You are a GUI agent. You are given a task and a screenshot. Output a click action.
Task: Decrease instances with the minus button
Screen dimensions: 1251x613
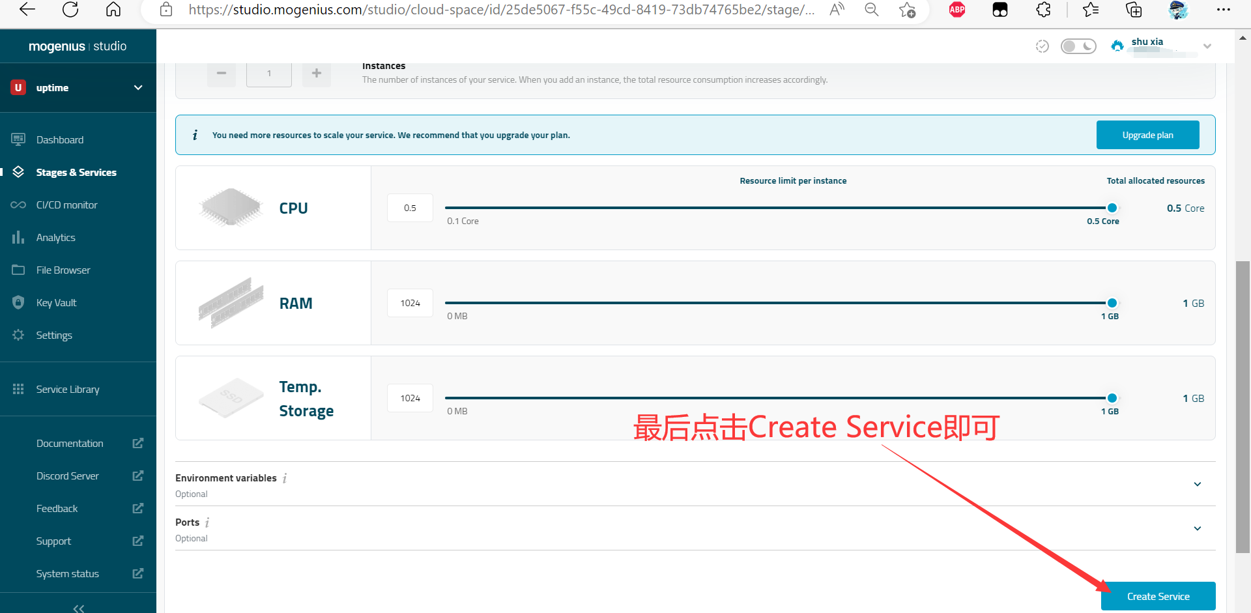pyautogui.click(x=222, y=74)
